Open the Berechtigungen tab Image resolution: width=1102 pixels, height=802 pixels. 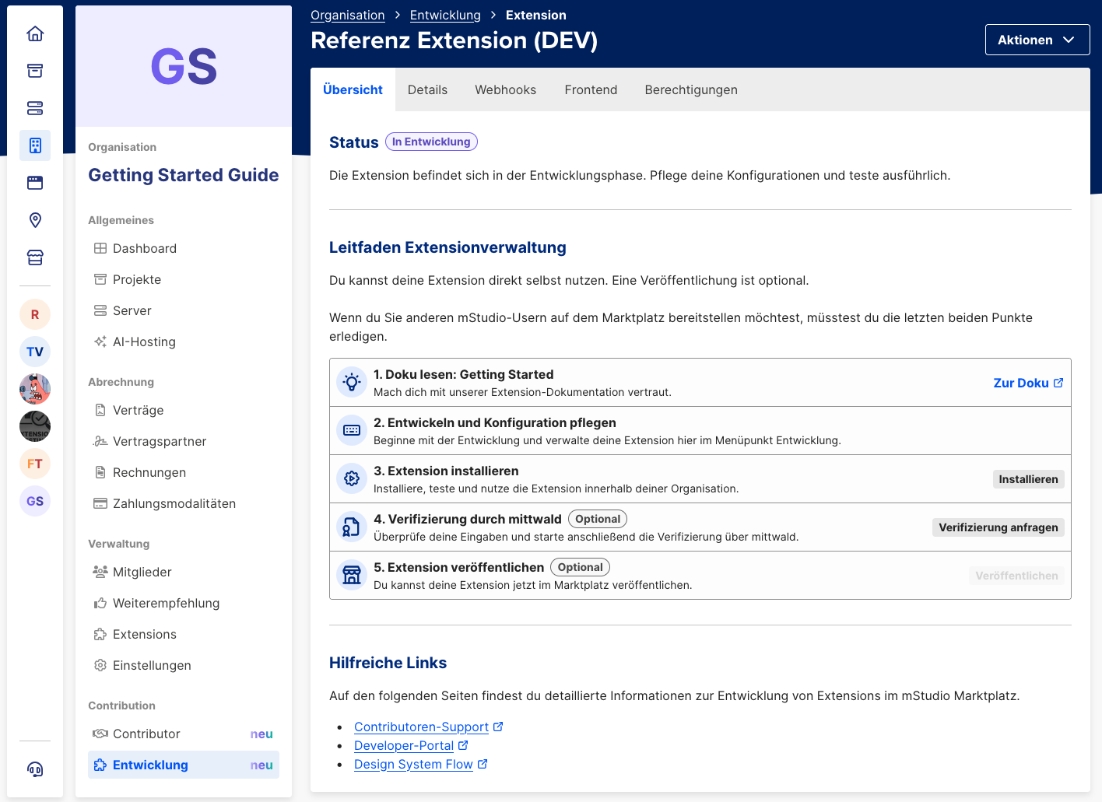pos(690,89)
